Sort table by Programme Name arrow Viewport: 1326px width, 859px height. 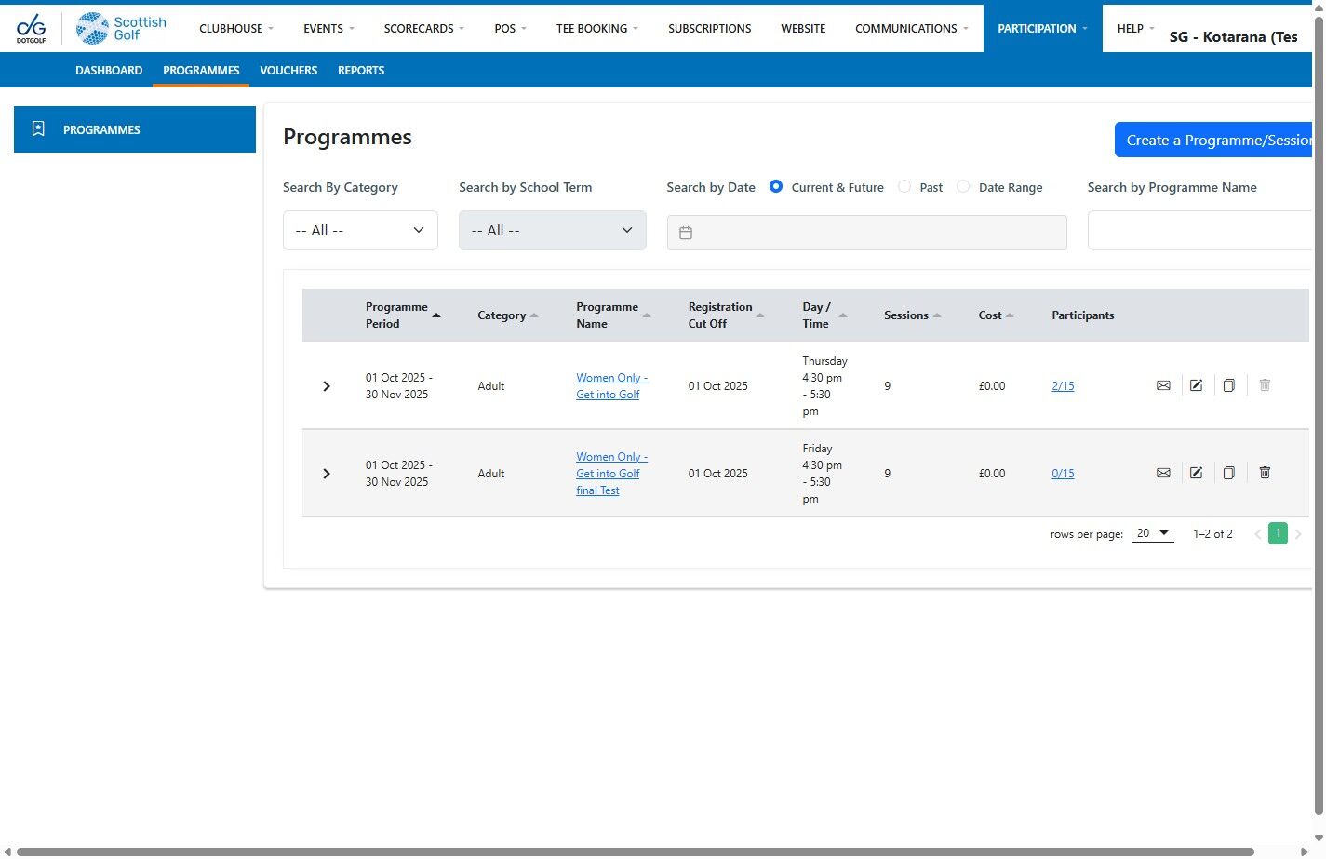coord(647,315)
